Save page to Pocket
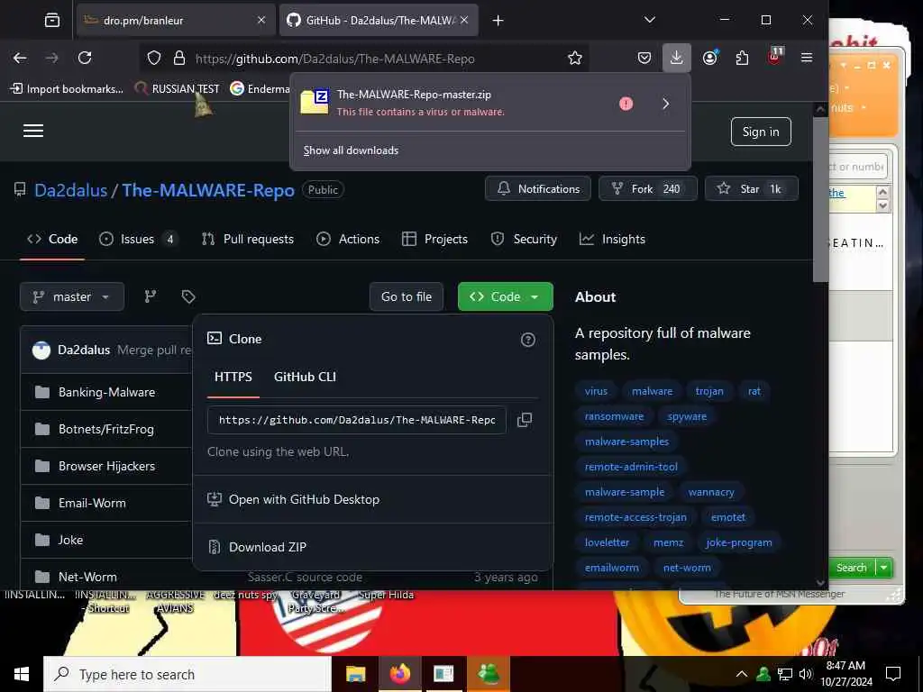923x692 pixels. coord(644,58)
